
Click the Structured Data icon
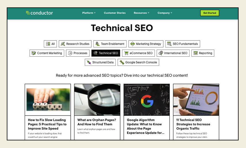[x=89, y=62]
